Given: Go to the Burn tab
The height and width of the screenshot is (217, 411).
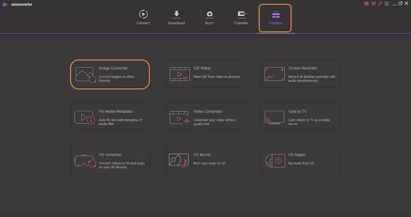Looking at the screenshot, I should [x=209, y=17].
